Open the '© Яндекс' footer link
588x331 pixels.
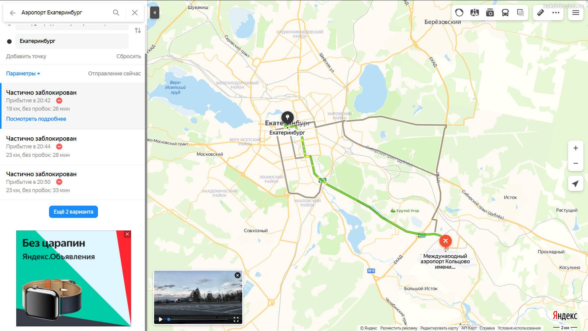coord(369,328)
